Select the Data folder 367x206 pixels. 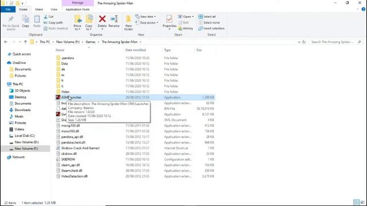(64, 64)
